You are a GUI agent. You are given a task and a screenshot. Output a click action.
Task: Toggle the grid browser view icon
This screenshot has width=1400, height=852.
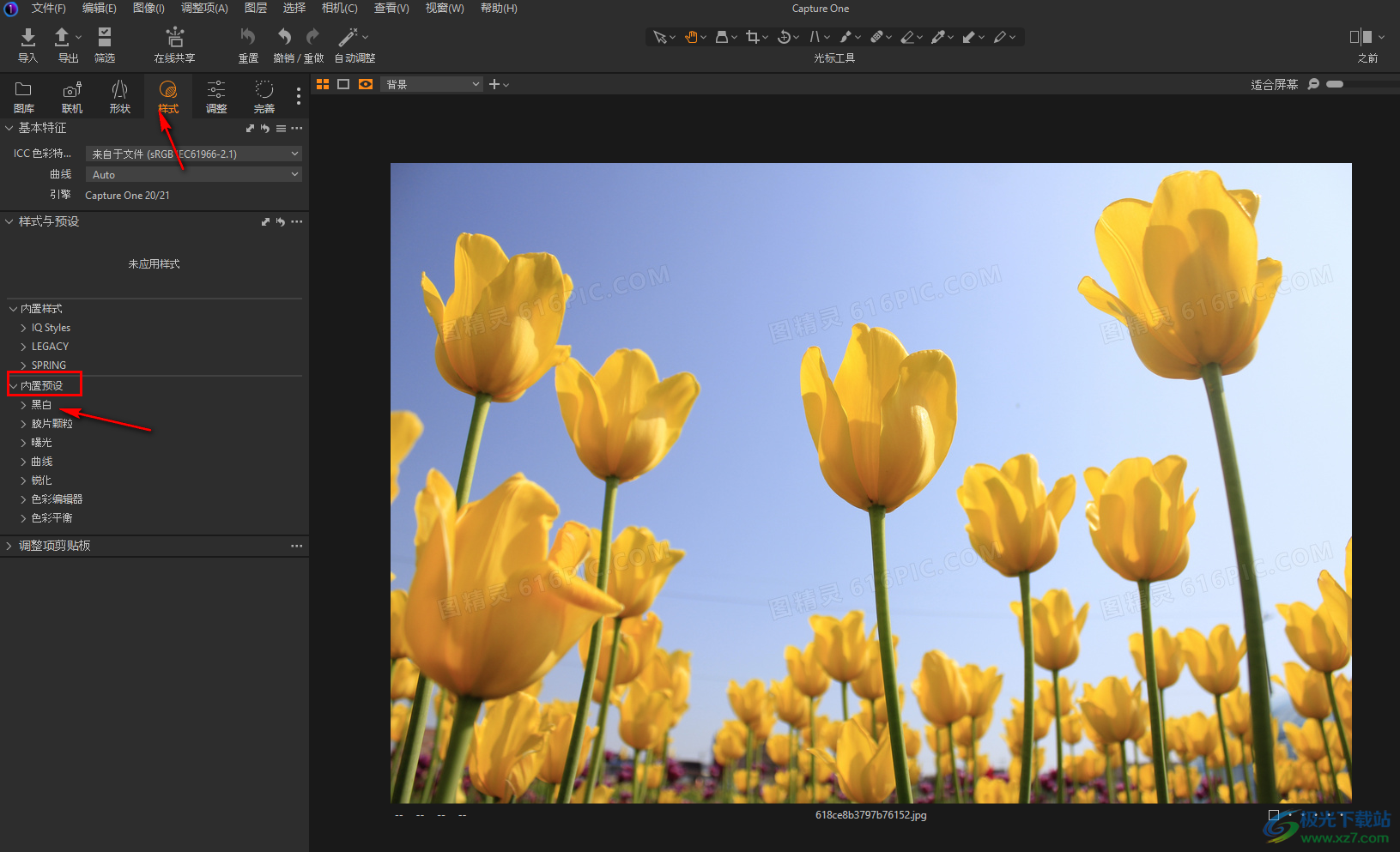(323, 84)
